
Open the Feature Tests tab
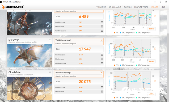pyautogui.click(x=141, y=7)
